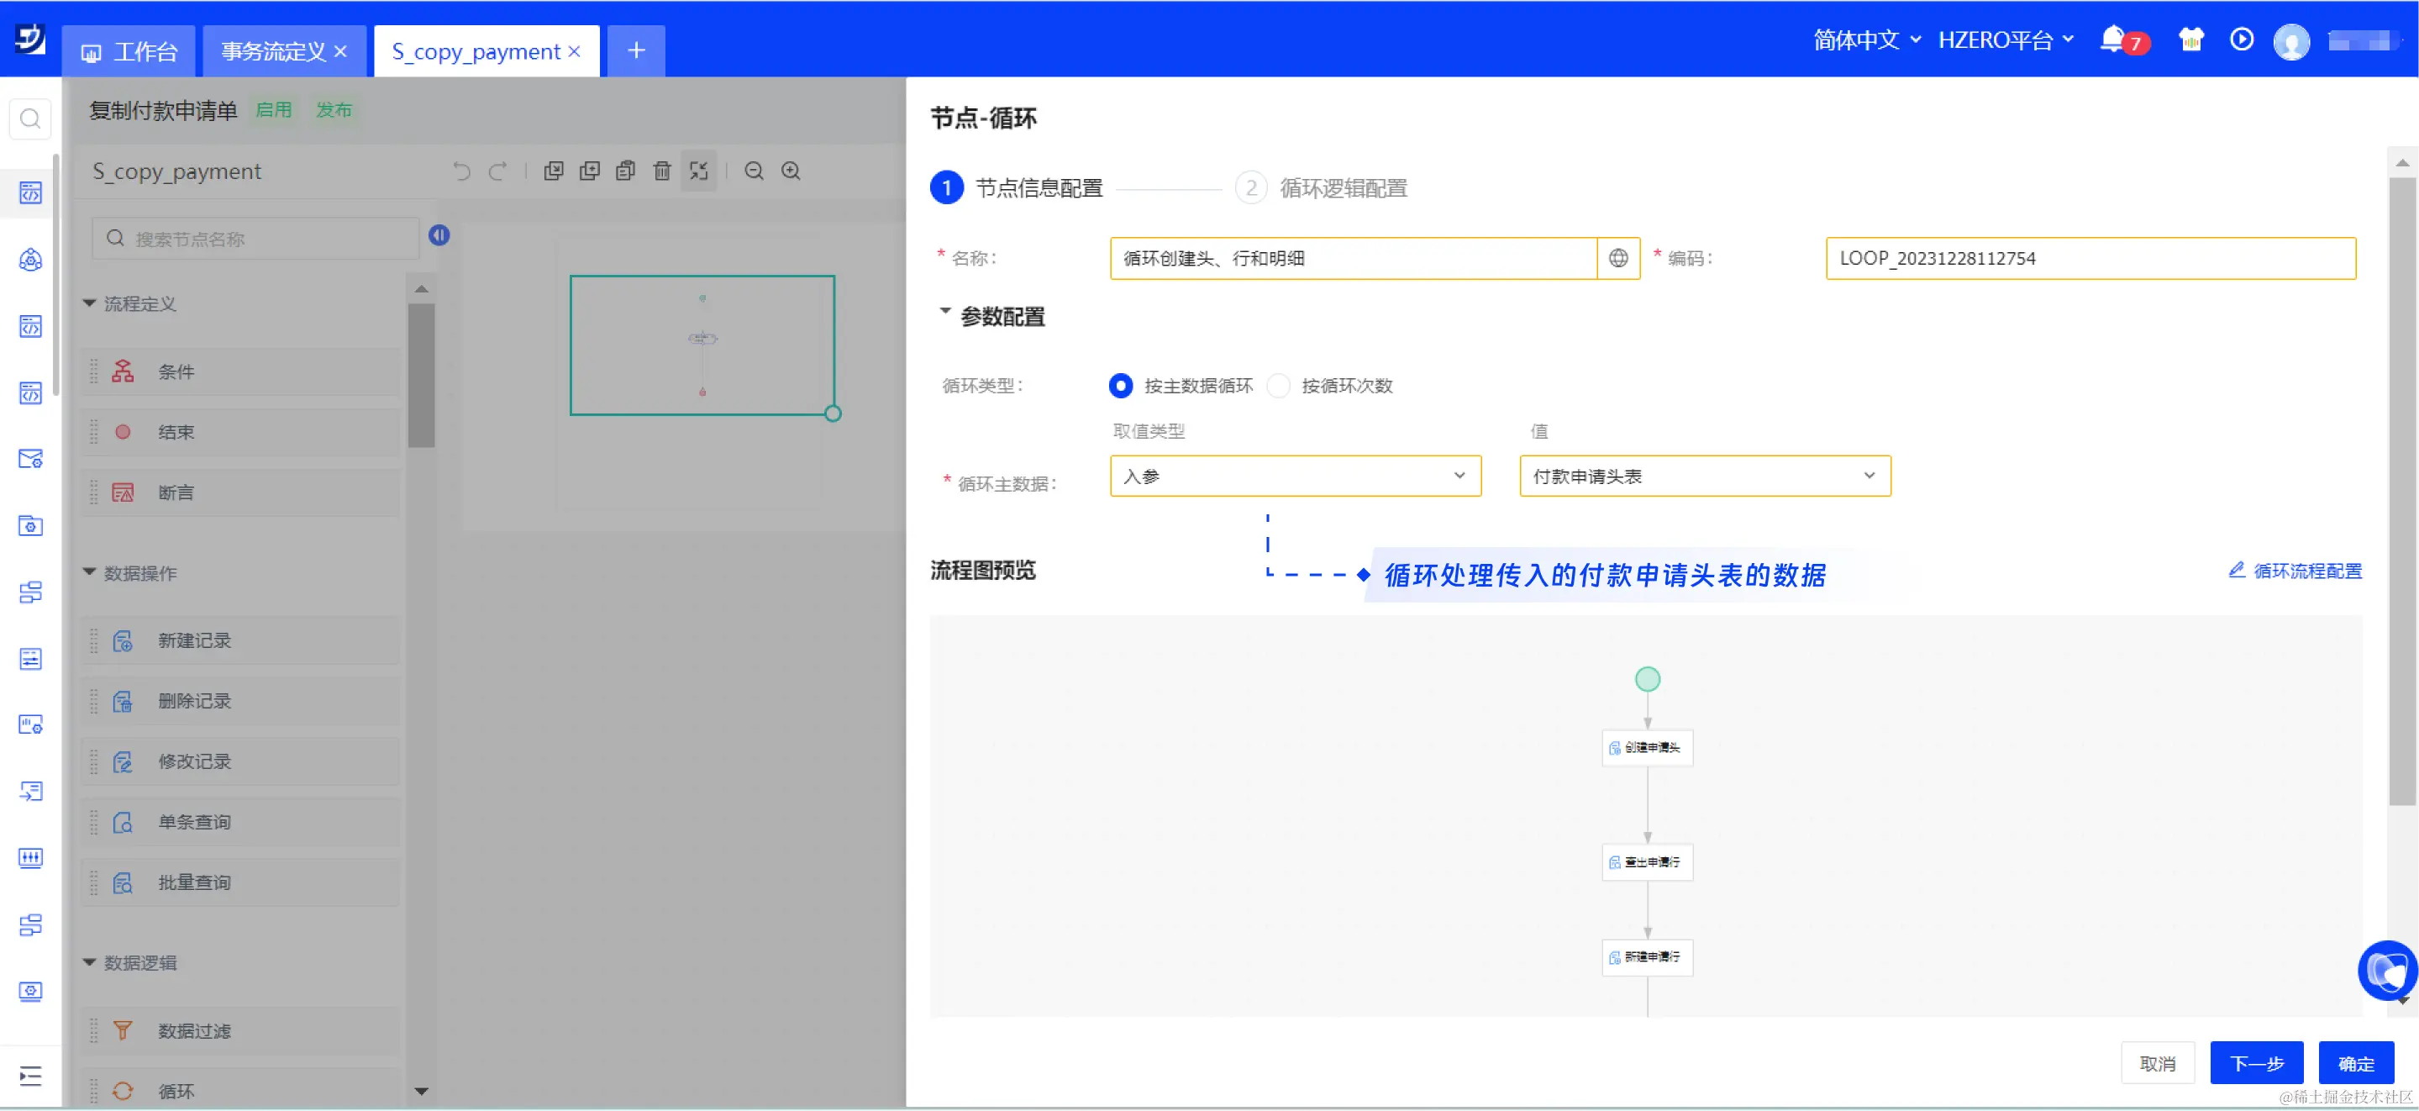Screen dimensions: 2419x1111
Task: Click the undo arrow icon
Action: pyautogui.click(x=461, y=171)
